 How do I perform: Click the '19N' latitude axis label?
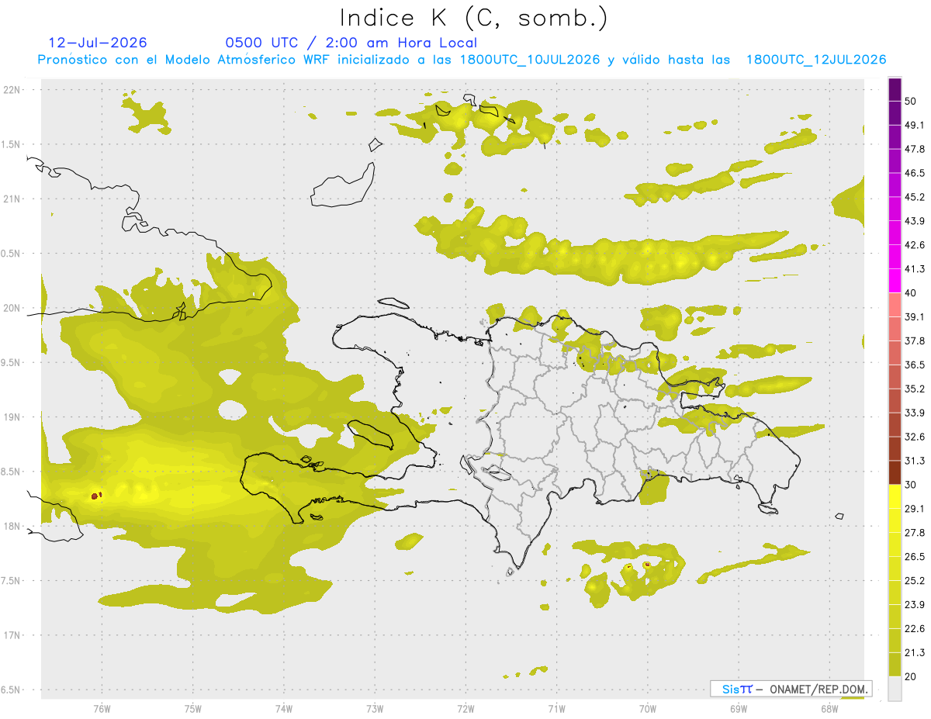tap(13, 417)
